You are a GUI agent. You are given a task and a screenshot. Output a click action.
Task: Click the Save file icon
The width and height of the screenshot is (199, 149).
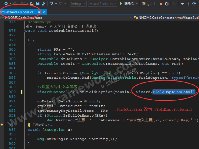click(x=38, y=4)
